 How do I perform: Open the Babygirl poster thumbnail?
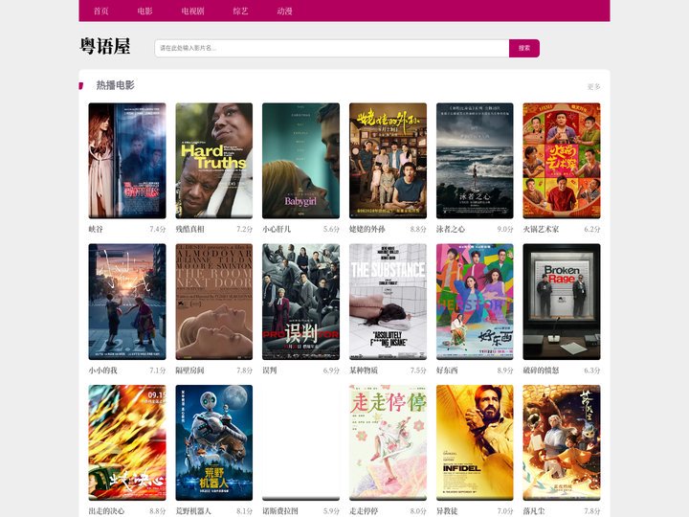301,161
